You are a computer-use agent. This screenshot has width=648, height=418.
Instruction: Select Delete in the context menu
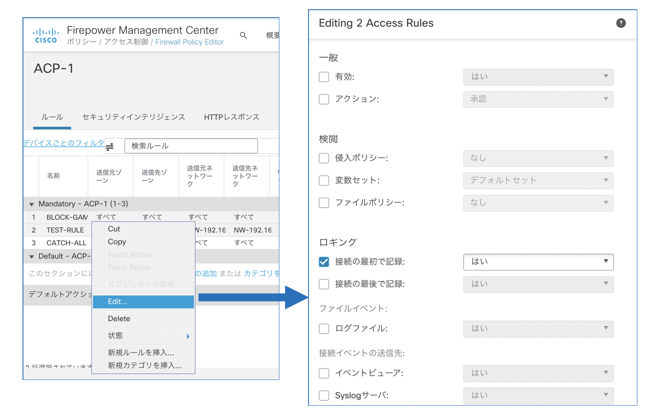tap(119, 319)
